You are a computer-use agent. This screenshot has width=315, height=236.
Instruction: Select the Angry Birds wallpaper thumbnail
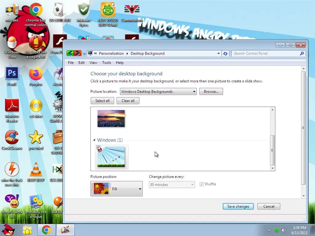point(111,157)
